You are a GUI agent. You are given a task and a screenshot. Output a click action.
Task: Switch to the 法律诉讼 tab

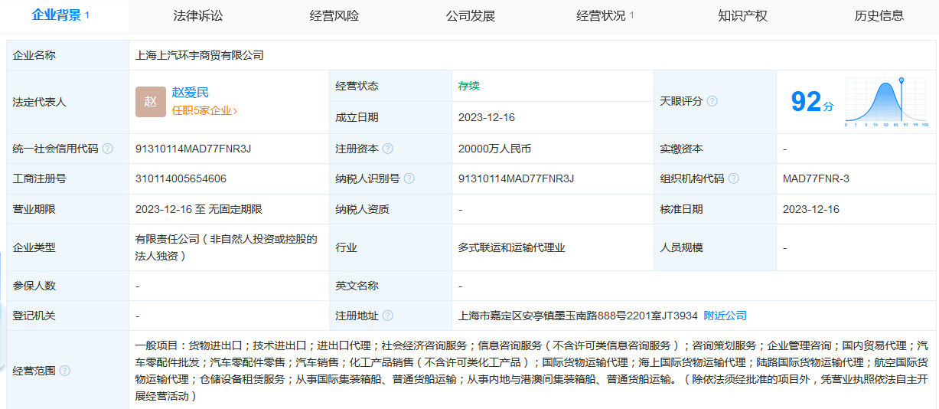coord(197,15)
